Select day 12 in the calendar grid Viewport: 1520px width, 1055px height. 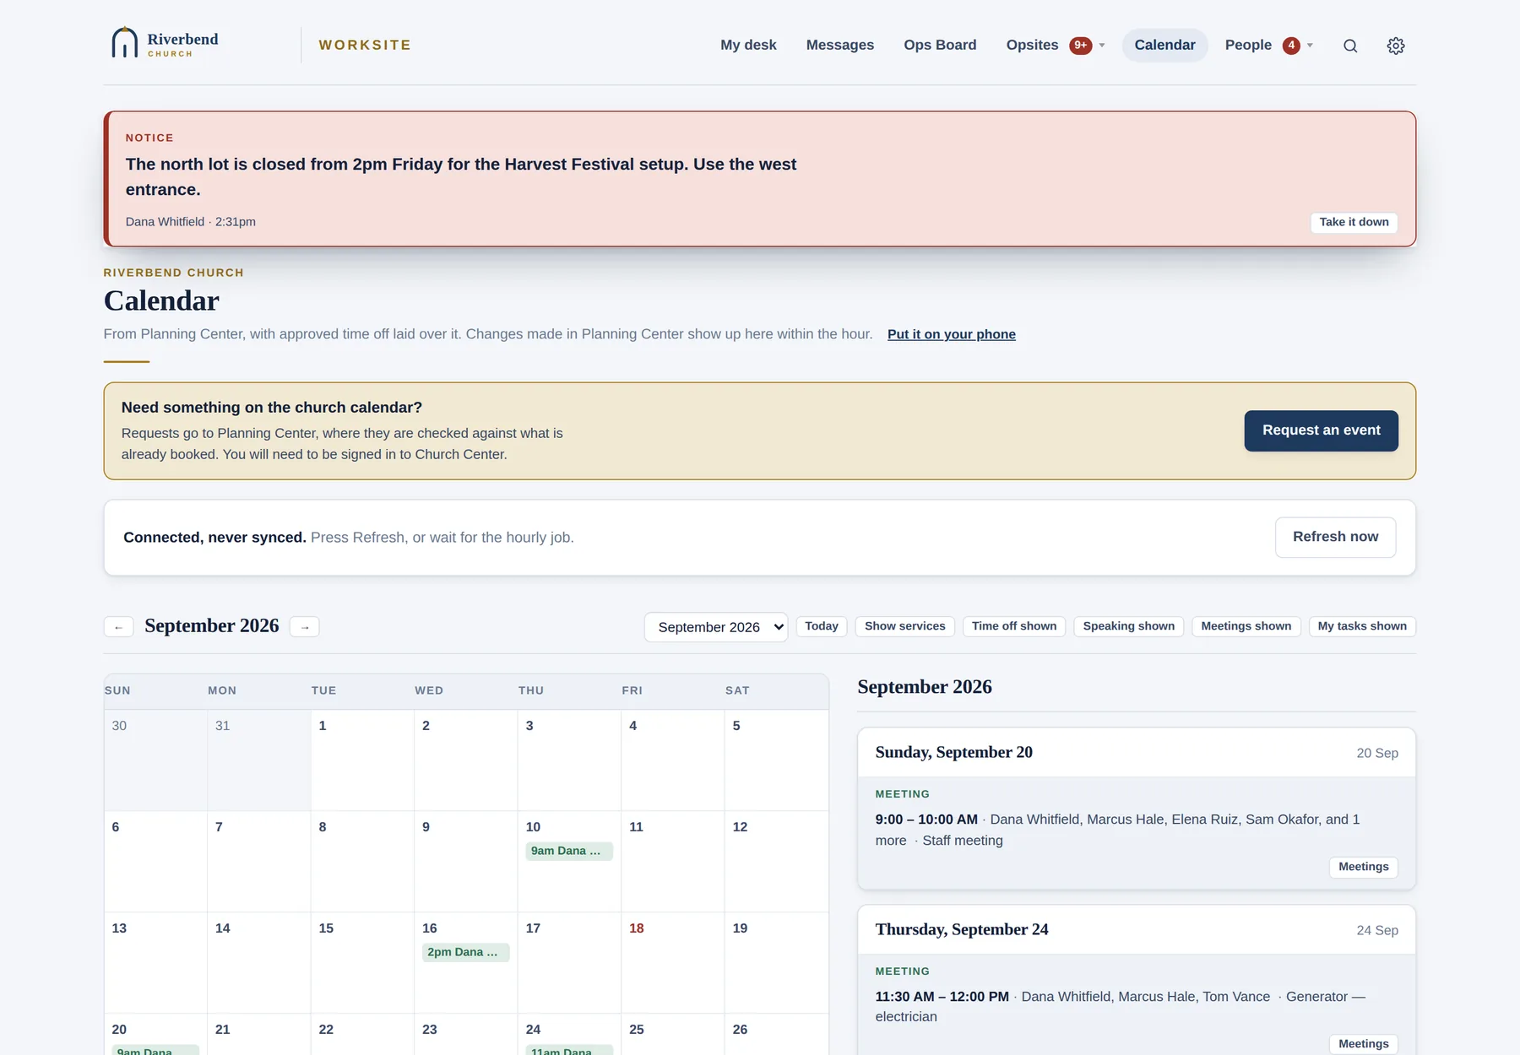click(776, 861)
